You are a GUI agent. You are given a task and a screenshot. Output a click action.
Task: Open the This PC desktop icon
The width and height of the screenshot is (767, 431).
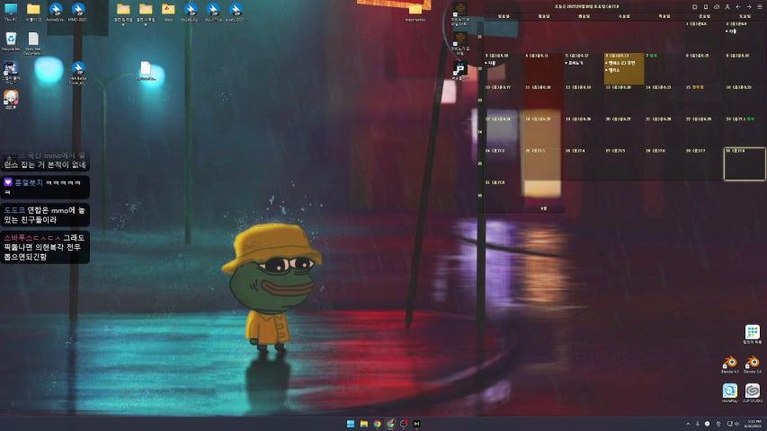(x=11, y=12)
